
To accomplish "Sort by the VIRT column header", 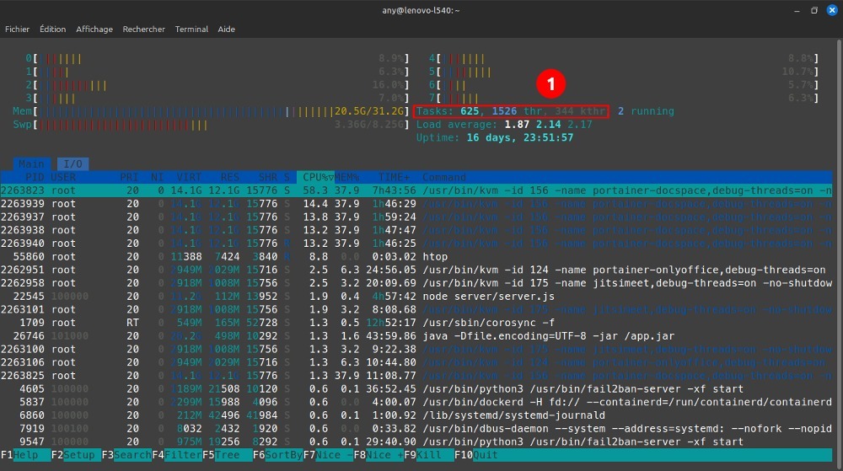I will click(189, 177).
